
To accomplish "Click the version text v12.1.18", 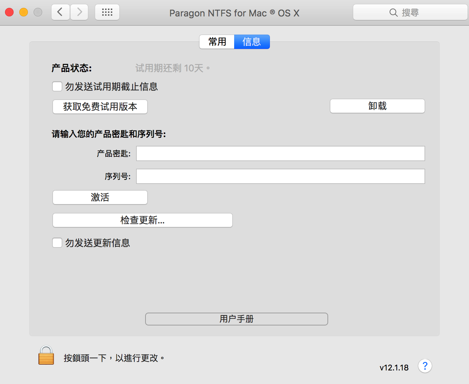I will pyautogui.click(x=394, y=368).
